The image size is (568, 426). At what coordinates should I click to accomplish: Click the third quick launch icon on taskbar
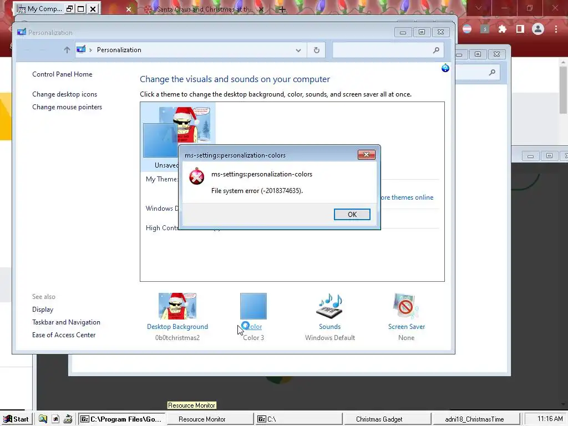68,419
